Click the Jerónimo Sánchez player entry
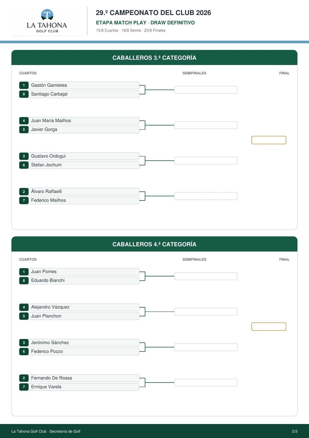Viewport: 309px width, 438px height. [x=79, y=342]
